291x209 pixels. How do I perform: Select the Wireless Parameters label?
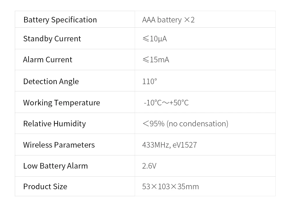(59, 145)
